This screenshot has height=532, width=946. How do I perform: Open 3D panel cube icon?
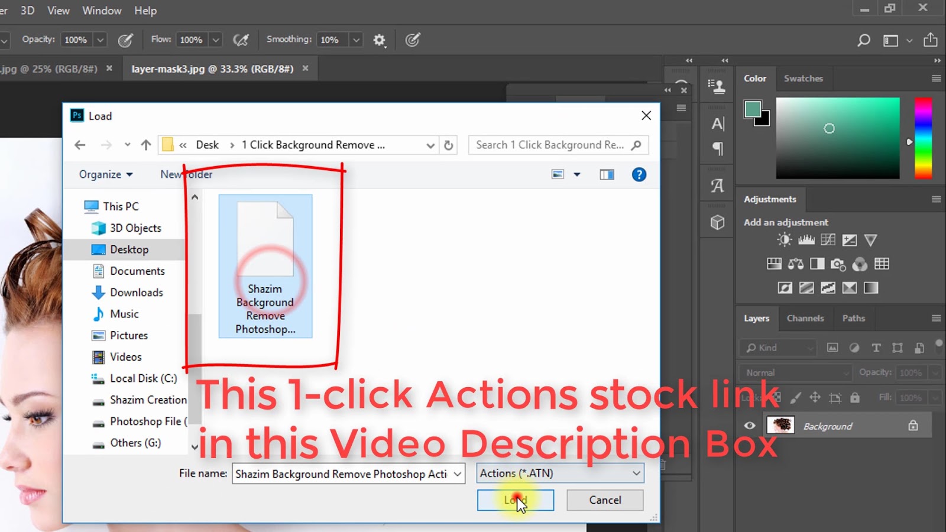pyautogui.click(x=718, y=222)
